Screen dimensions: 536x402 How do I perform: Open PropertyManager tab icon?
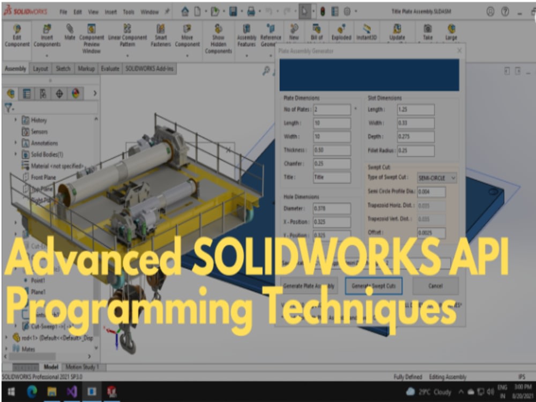tap(27, 93)
